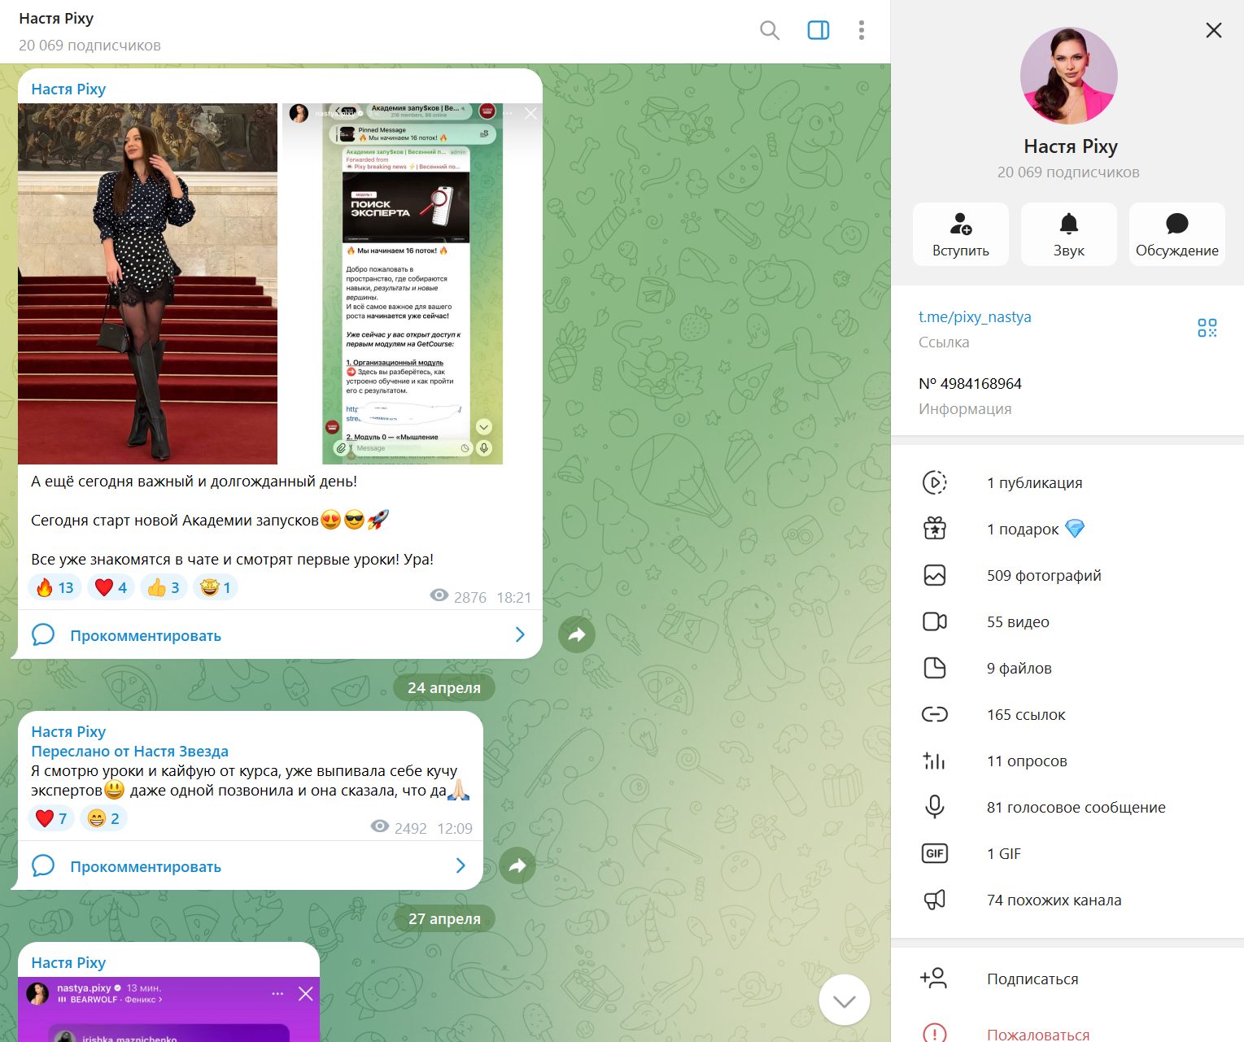The height and width of the screenshot is (1042, 1244).
Task: Click Прокомментировать under the Академии запусков post
Action: pyautogui.click(x=146, y=635)
